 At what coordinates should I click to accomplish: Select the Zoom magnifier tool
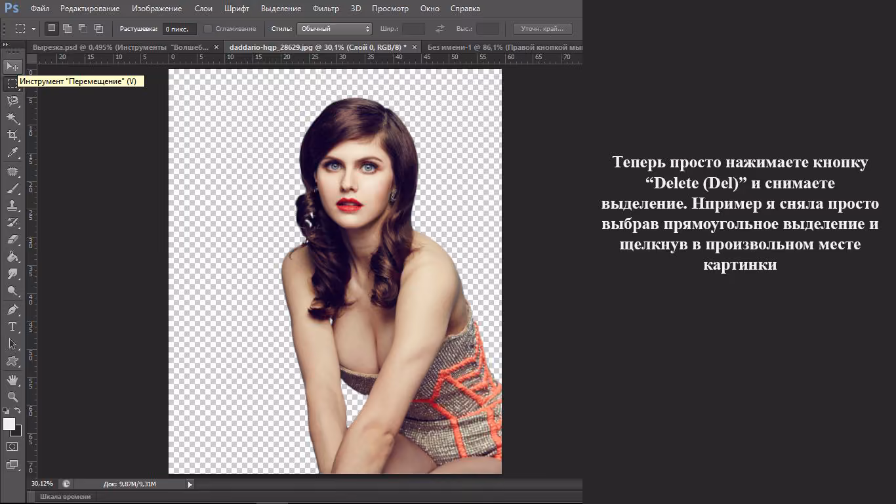click(x=12, y=396)
